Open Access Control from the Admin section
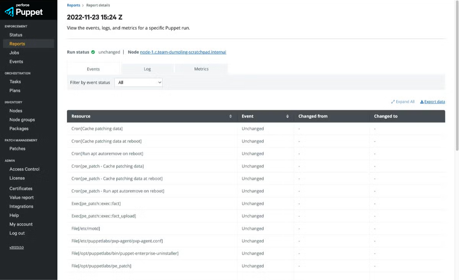Screen dimensions: 459x280 (x=24, y=169)
